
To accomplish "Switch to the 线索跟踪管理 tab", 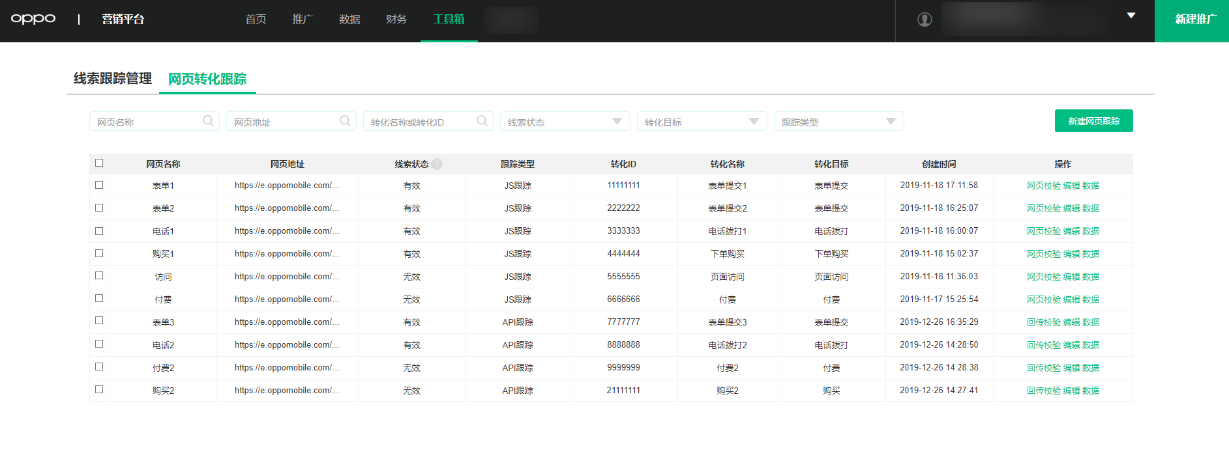I will 113,79.
